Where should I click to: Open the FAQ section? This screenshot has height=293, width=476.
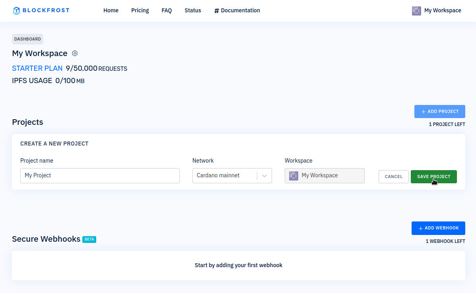167,10
